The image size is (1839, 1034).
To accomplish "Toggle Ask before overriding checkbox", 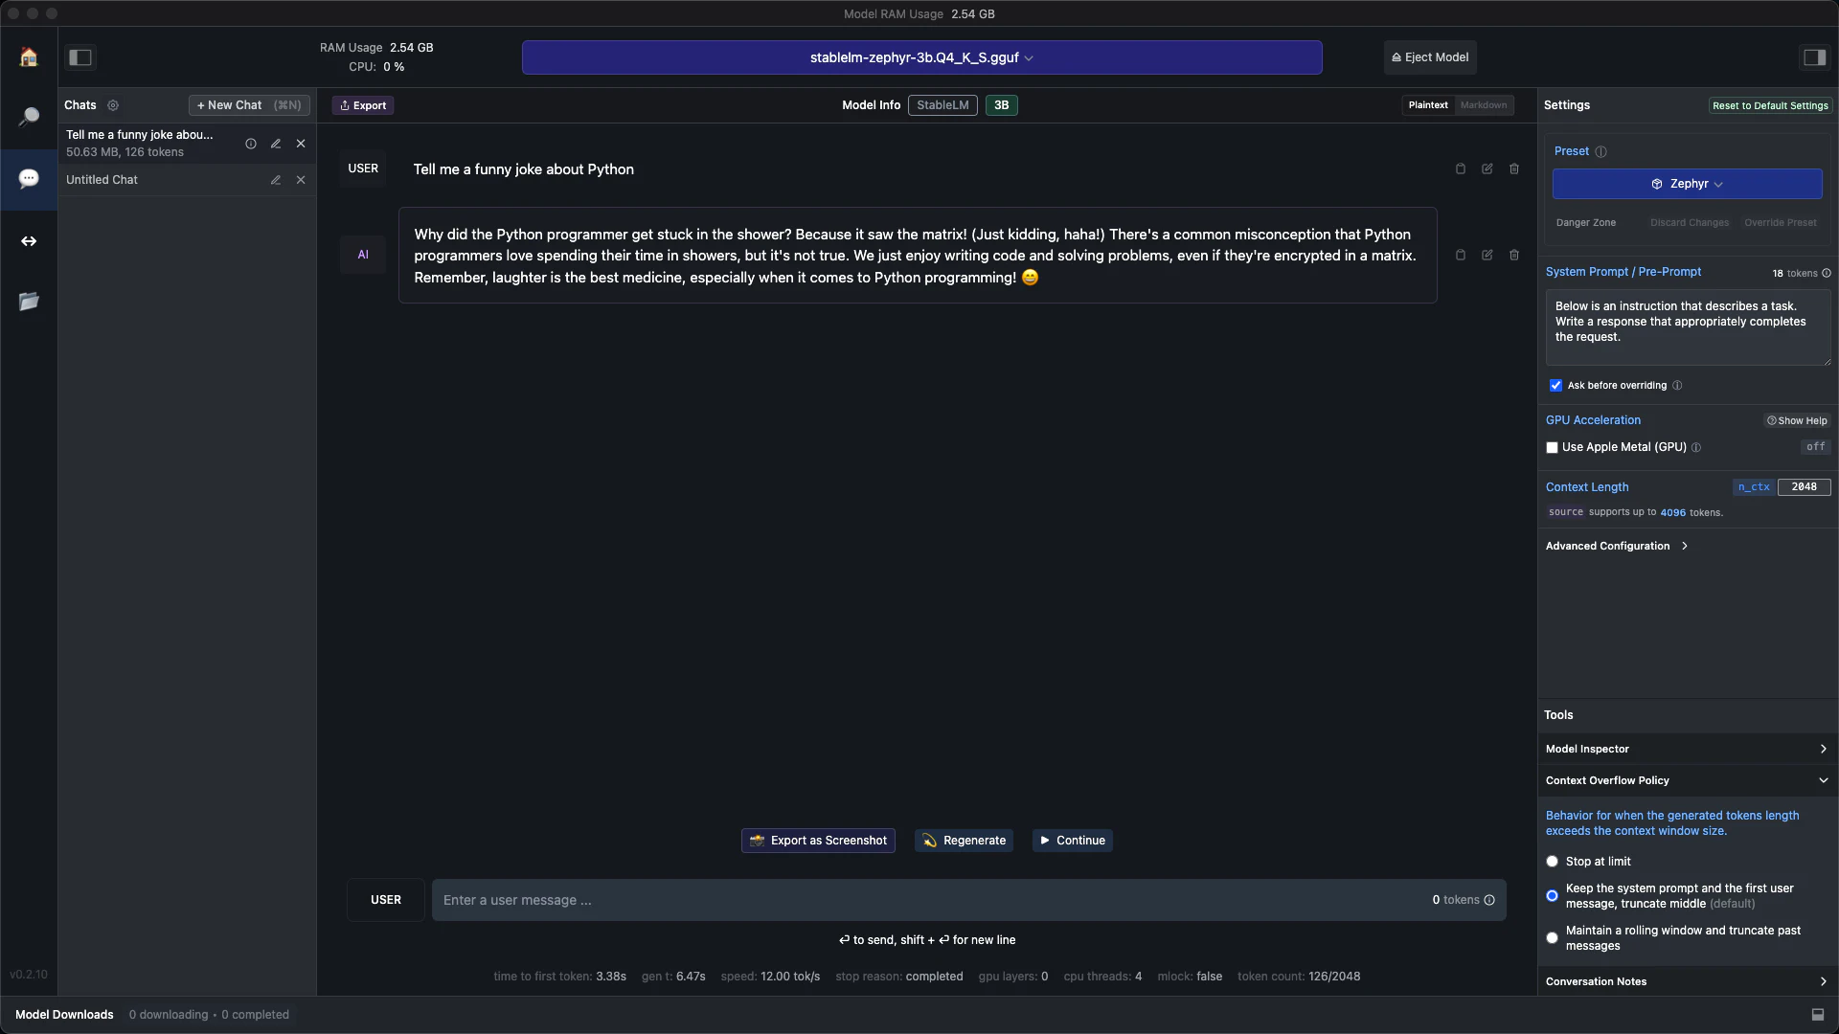I will pos(1555,387).
